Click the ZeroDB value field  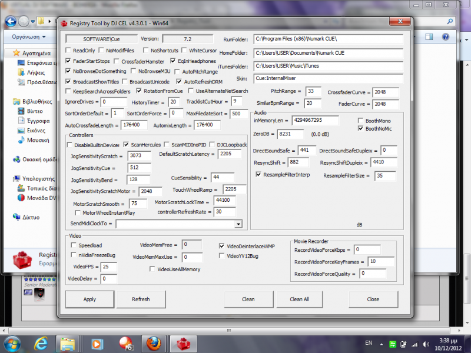[290, 134]
